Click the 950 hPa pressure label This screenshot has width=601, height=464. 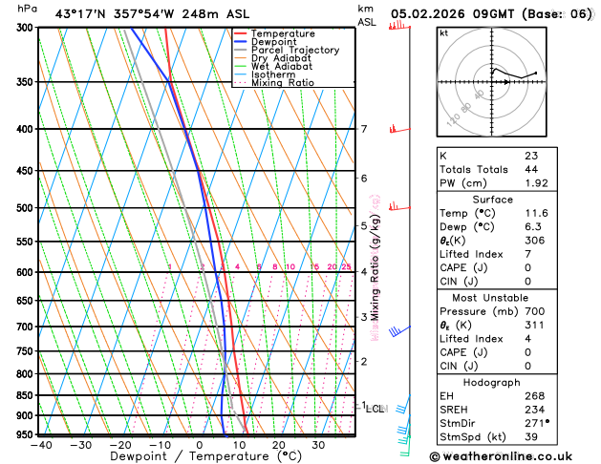coord(27,435)
